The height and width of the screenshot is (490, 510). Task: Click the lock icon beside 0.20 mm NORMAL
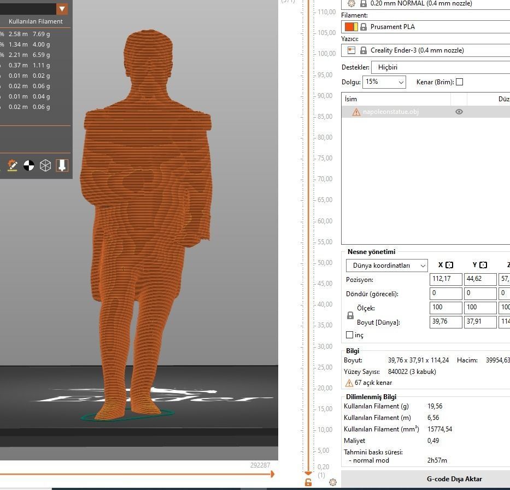click(x=364, y=4)
